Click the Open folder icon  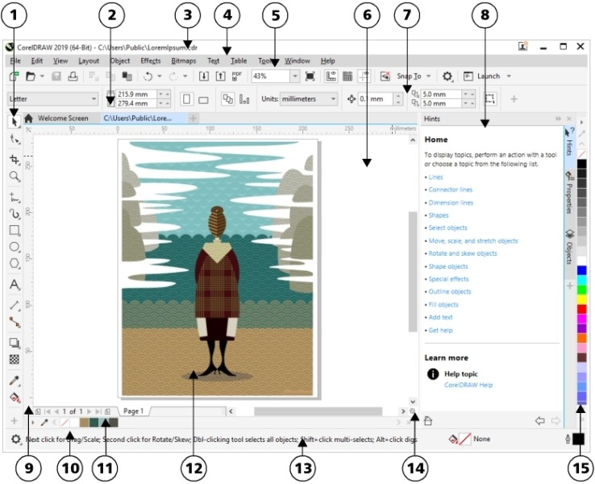coord(31,77)
